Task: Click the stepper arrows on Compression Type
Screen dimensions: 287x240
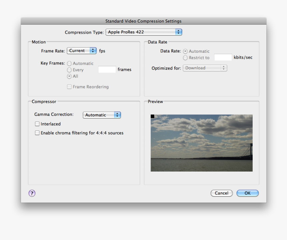Action: 179,32
